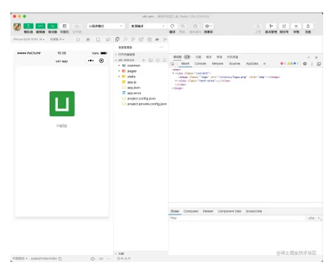Click the Compile refresh icon
This screenshot has width=328, height=271.
[x=172, y=26]
